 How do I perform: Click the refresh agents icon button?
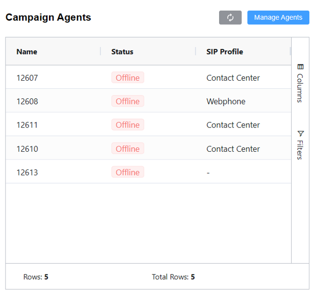pos(230,18)
